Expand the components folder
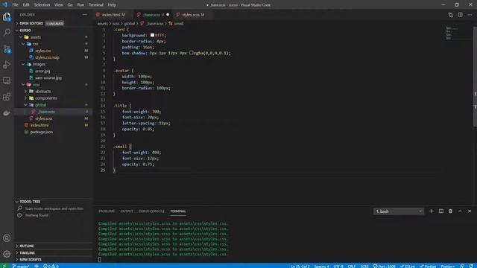477x268 pixels. pos(54,98)
